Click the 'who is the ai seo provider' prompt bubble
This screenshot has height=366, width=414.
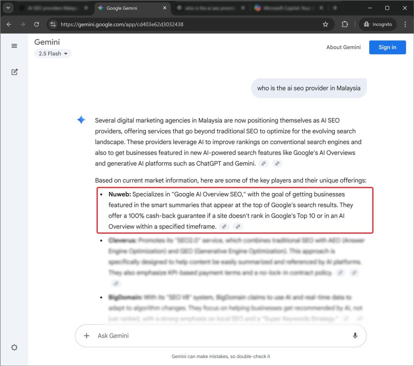(x=308, y=88)
